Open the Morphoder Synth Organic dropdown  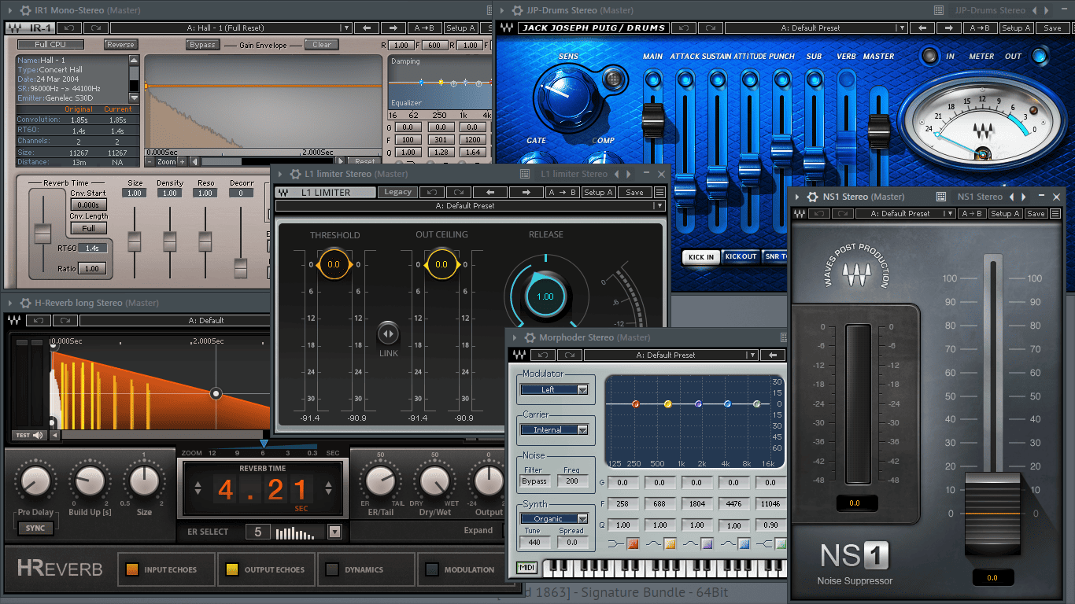click(554, 518)
